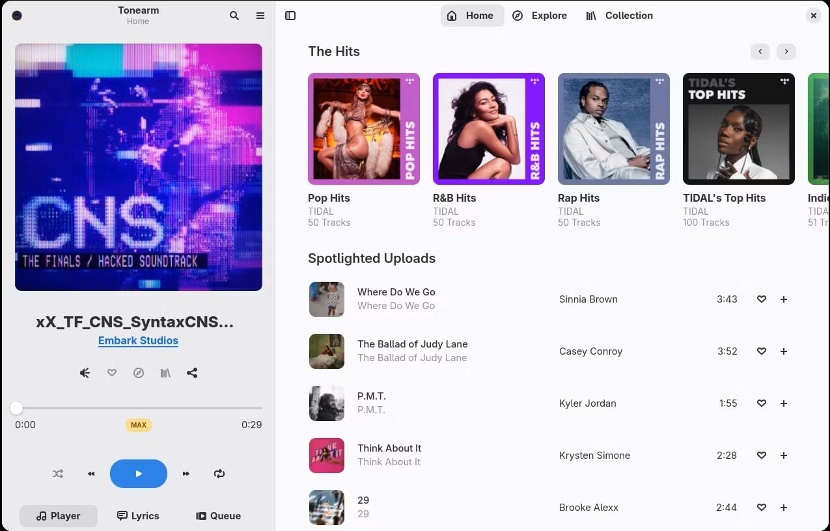Like the P.M.T. track
The width and height of the screenshot is (830, 531).
pos(762,403)
